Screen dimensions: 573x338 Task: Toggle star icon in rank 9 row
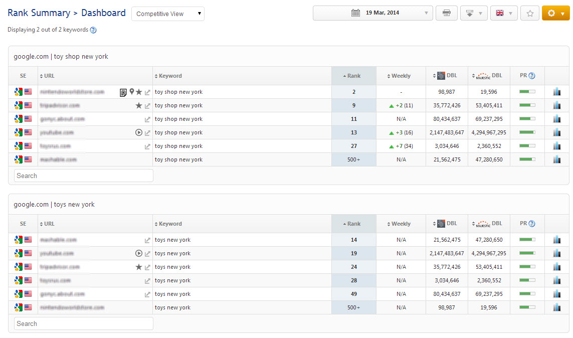point(139,106)
